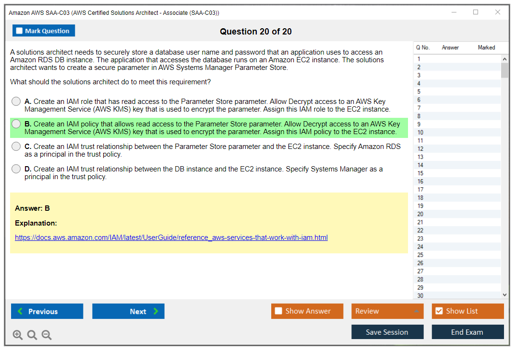The image size is (516, 352).
Task: Enable the Show Answer checkbox
Action: pyautogui.click(x=278, y=311)
